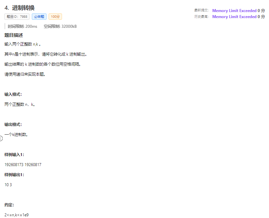Click the line 输入两个正整数 n,k

point(23,44)
